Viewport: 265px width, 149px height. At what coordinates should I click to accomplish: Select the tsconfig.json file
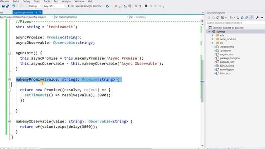227,70
